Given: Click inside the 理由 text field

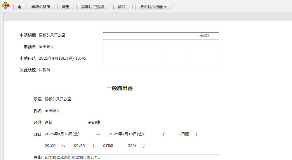Looking at the screenshot, I should [x=131, y=157].
